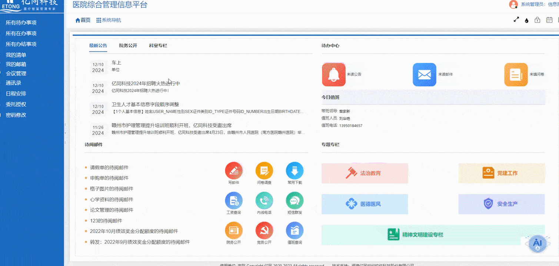Open the 请假单的待阅邮件 mail item
Viewport: 559px width, 266px height.
[109, 167]
